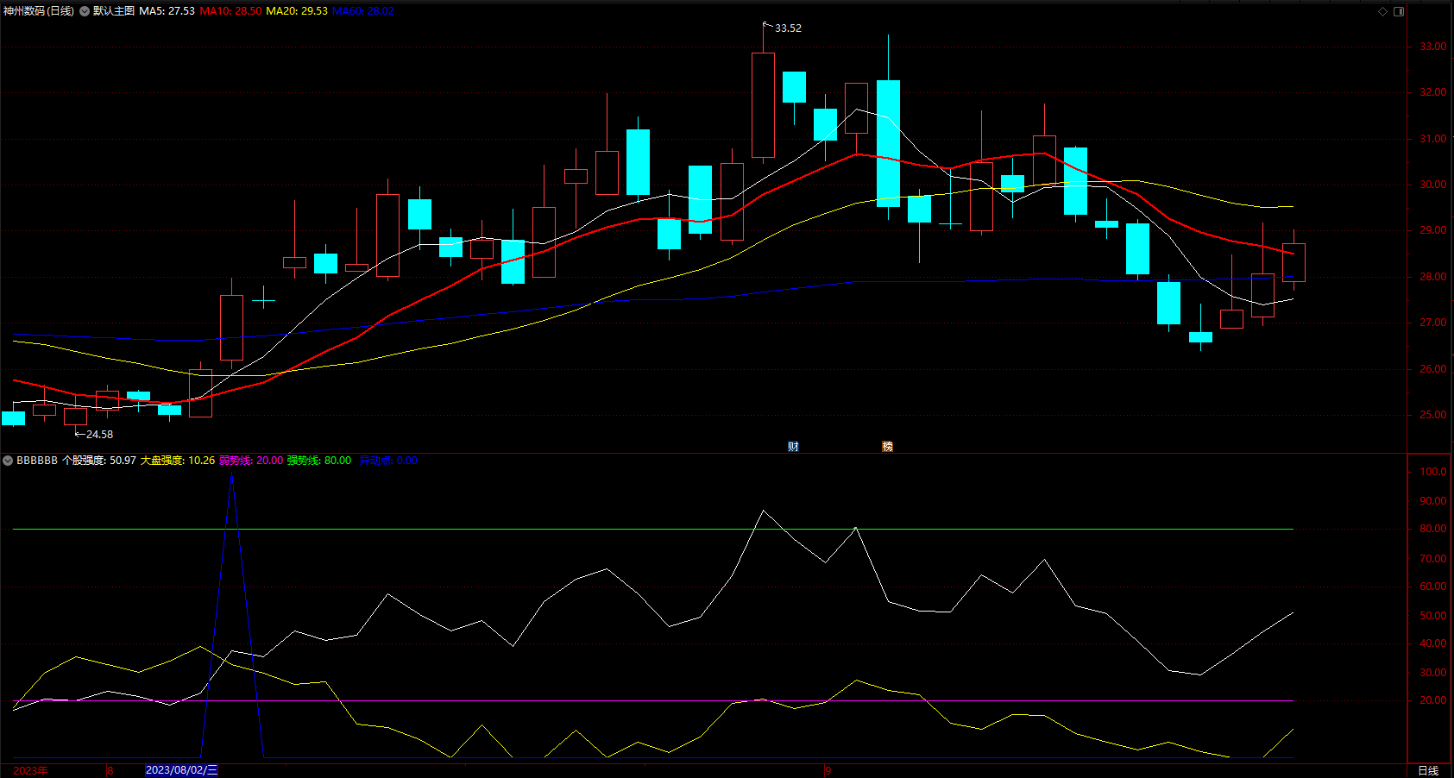1454x778 pixels.
Task: Open the main chart indicator dropdown arrow
Action: 85,11
